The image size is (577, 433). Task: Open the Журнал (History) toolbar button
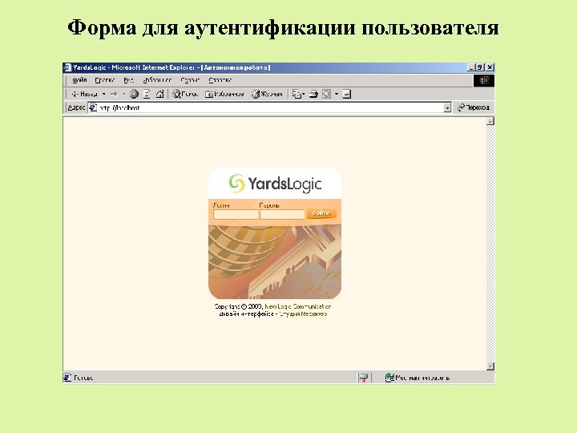(x=267, y=95)
